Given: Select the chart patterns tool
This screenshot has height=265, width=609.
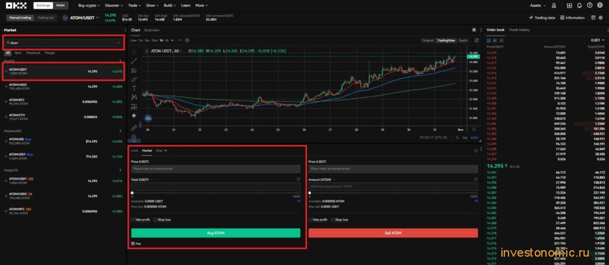Looking at the screenshot, I should 134,97.
